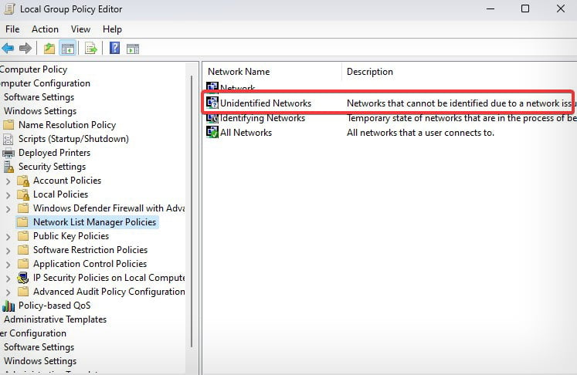Select the All Networks entry
This screenshot has width=577, height=375.
(246, 133)
